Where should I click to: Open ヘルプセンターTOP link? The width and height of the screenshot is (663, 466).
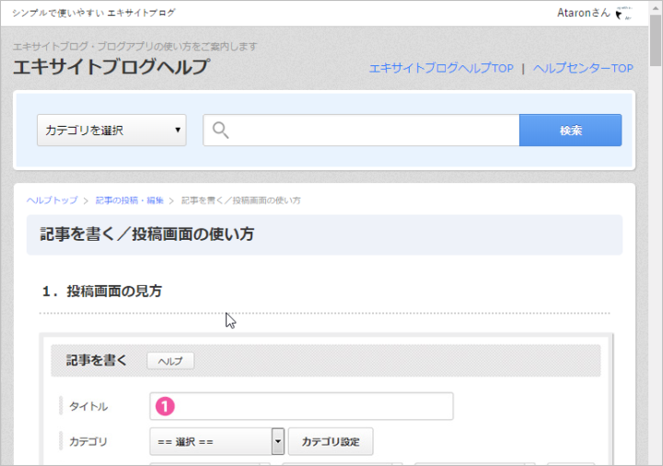pos(583,68)
